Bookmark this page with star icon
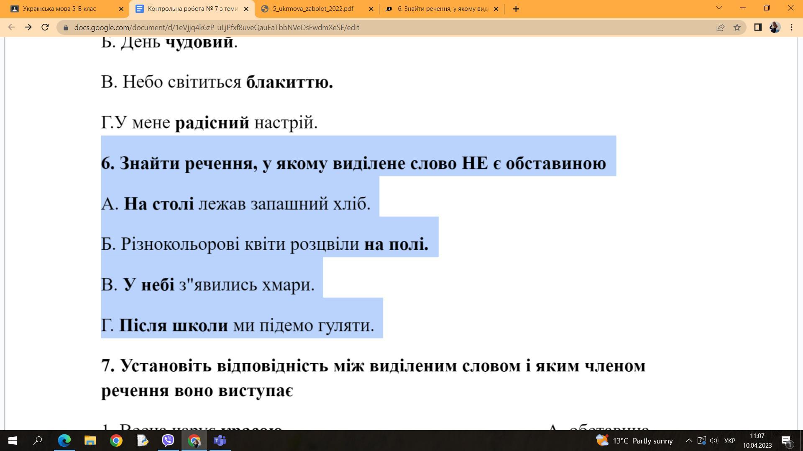 pos(737,28)
